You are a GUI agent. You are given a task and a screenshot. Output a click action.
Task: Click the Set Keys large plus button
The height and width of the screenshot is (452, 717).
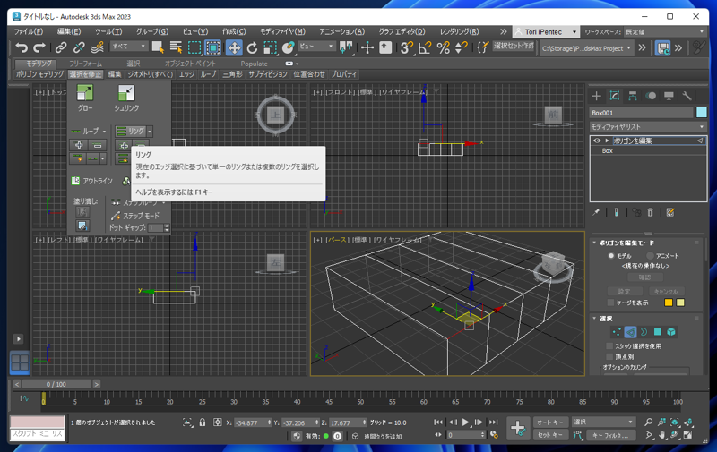(x=518, y=428)
